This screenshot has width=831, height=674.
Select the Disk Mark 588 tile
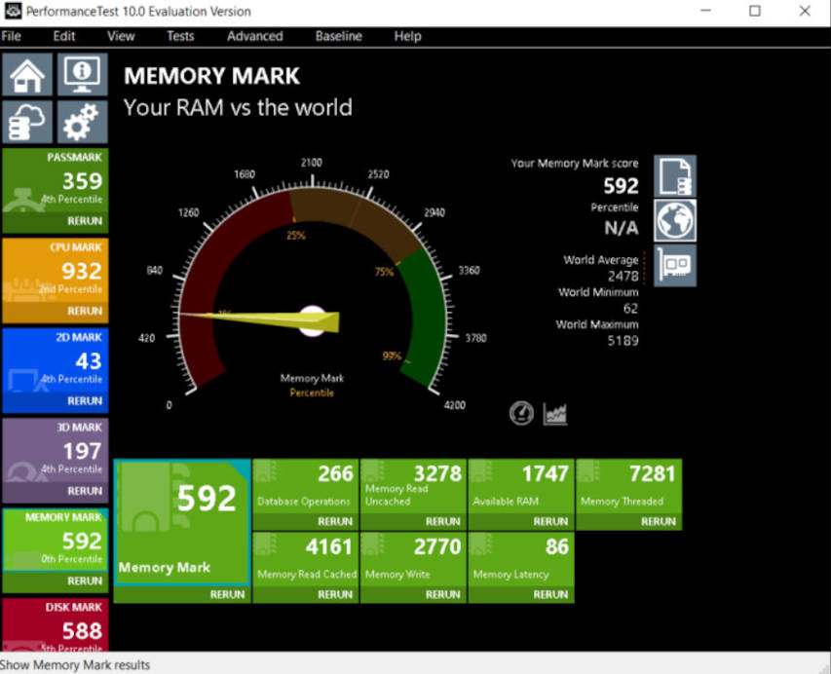56,625
